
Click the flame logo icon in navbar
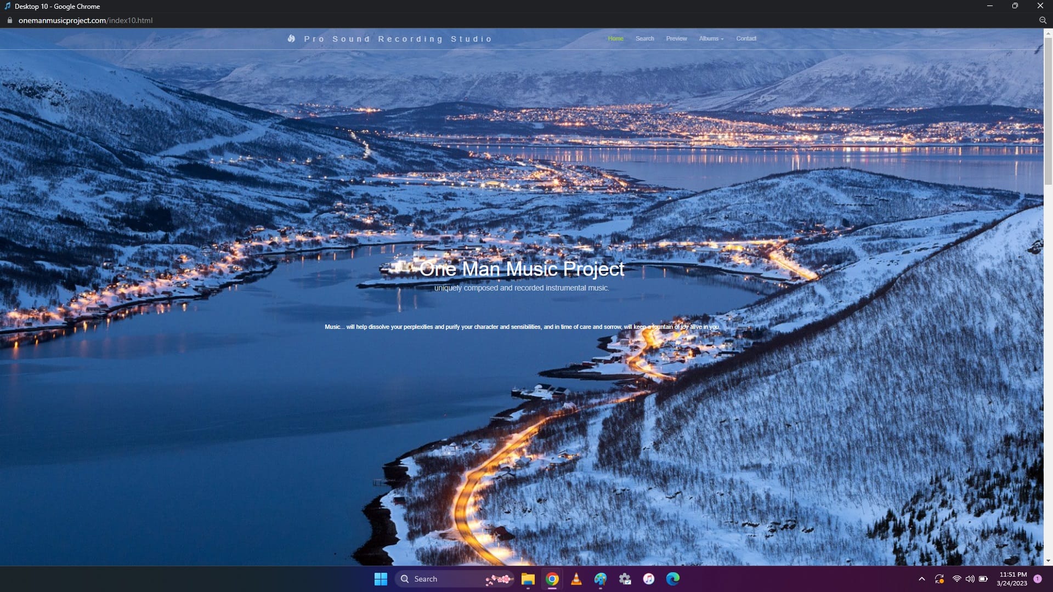291,39
